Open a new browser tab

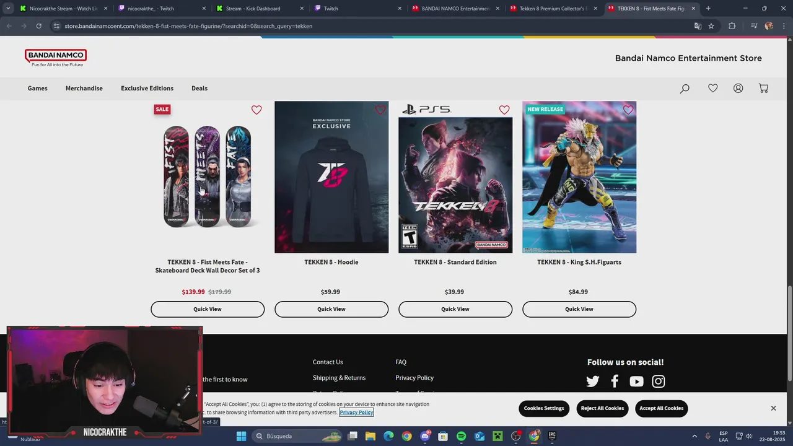708,9
